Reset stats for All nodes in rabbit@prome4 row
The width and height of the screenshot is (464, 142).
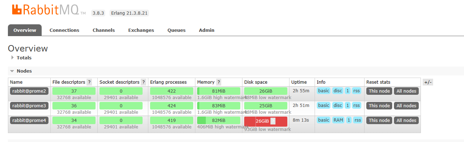[406, 120]
